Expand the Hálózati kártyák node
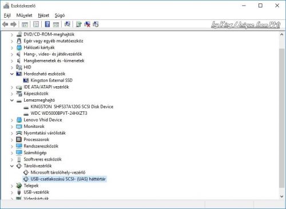 tap(12, 48)
